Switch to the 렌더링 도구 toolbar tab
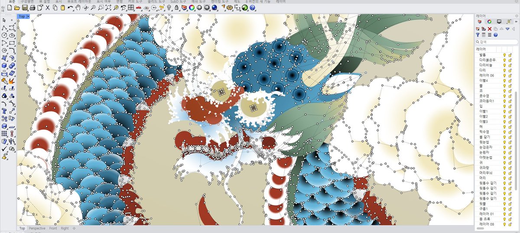This screenshot has height=233, width=520. pyautogui.click(x=219, y=2)
